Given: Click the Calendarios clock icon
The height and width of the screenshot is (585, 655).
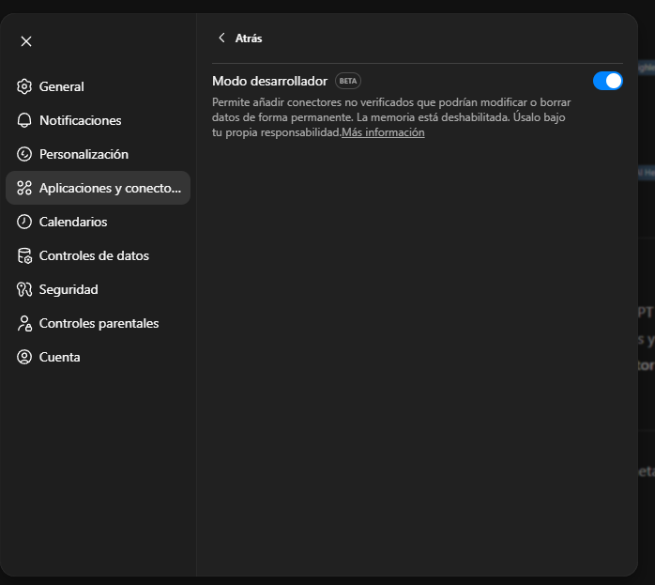Looking at the screenshot, I should point(24,222).
